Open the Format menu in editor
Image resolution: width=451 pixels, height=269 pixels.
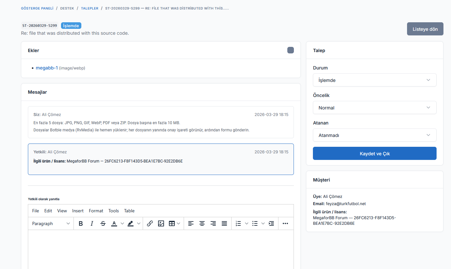pos(96,211)
